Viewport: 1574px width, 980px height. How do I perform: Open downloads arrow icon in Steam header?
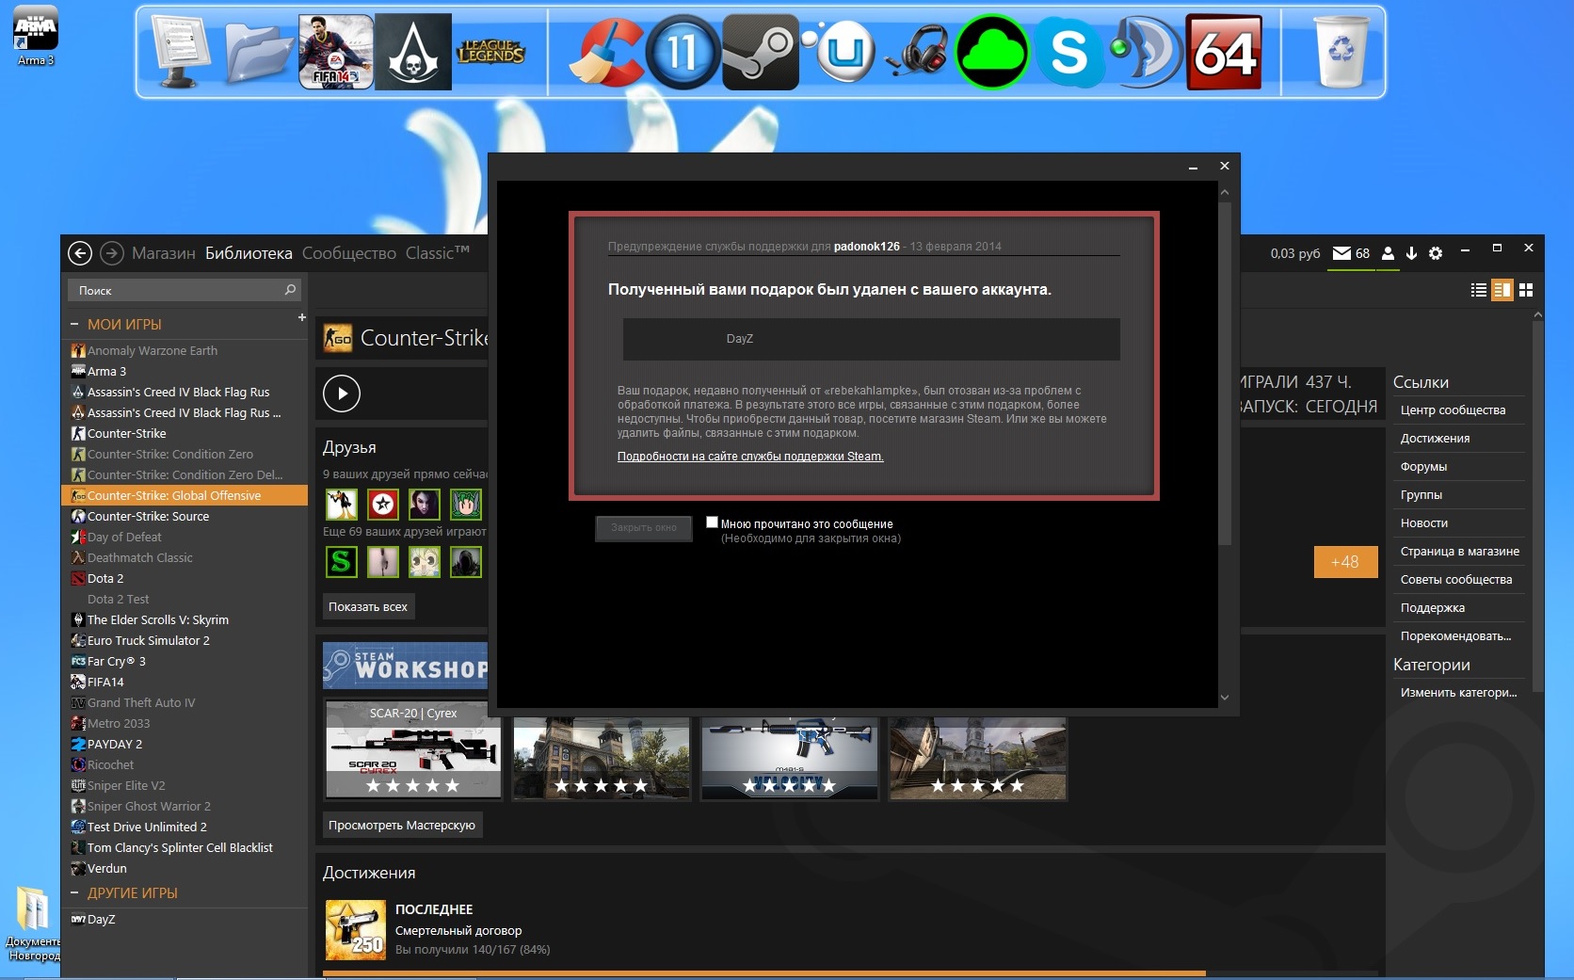(x=1411, y=253)
